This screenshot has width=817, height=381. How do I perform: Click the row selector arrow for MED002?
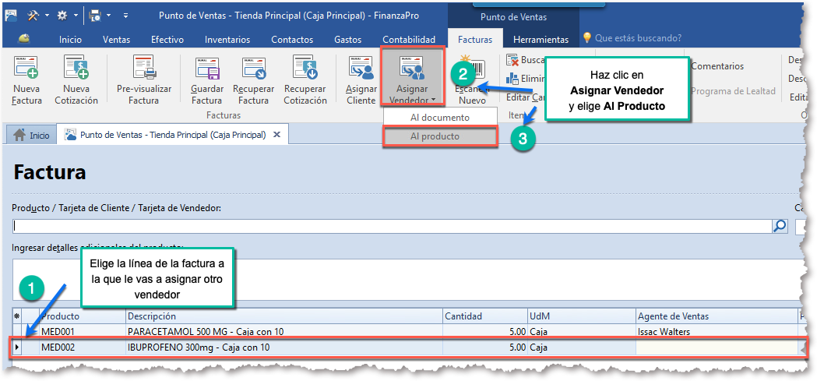click(x=16, y=347)
